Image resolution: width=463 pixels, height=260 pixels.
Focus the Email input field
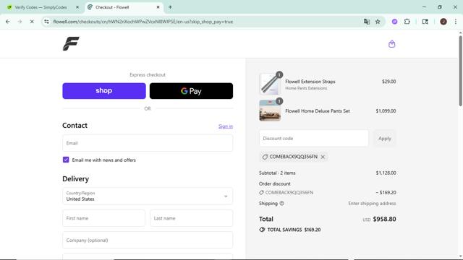pyautogui.click(x=148, y=143)
